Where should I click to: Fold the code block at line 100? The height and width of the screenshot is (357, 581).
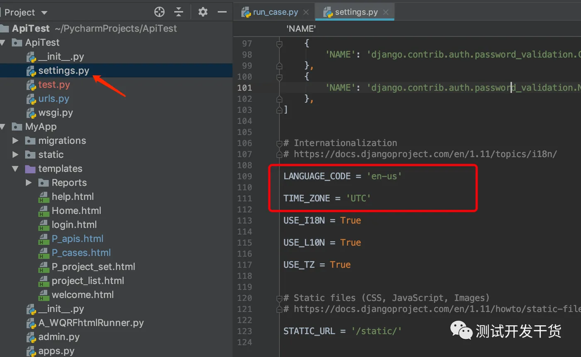point(279,77)
